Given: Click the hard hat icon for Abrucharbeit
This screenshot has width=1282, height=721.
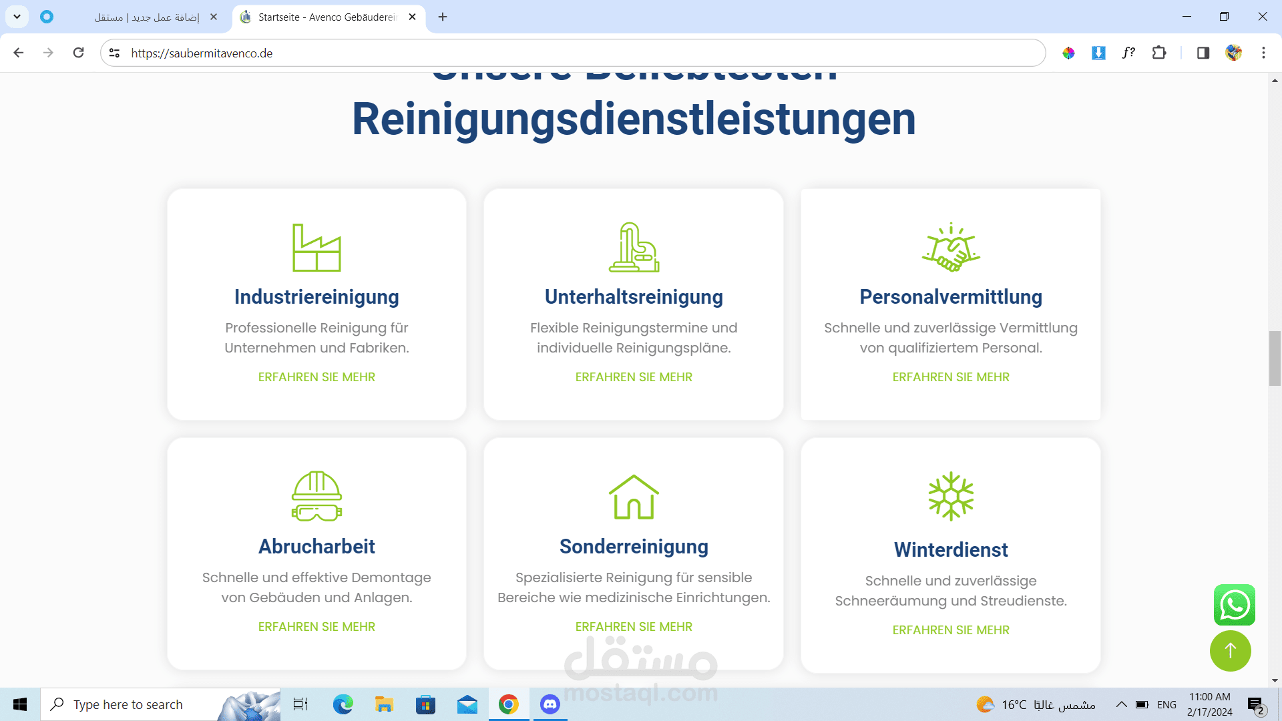Looking at the screenshot, I should (316, 496).
